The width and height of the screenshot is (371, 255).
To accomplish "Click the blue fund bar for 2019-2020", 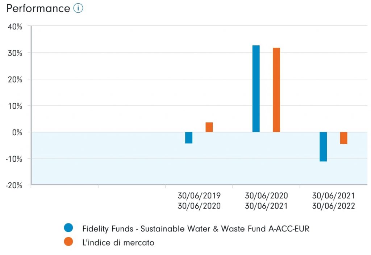I will pyautogui.click(x=189, y=138).
